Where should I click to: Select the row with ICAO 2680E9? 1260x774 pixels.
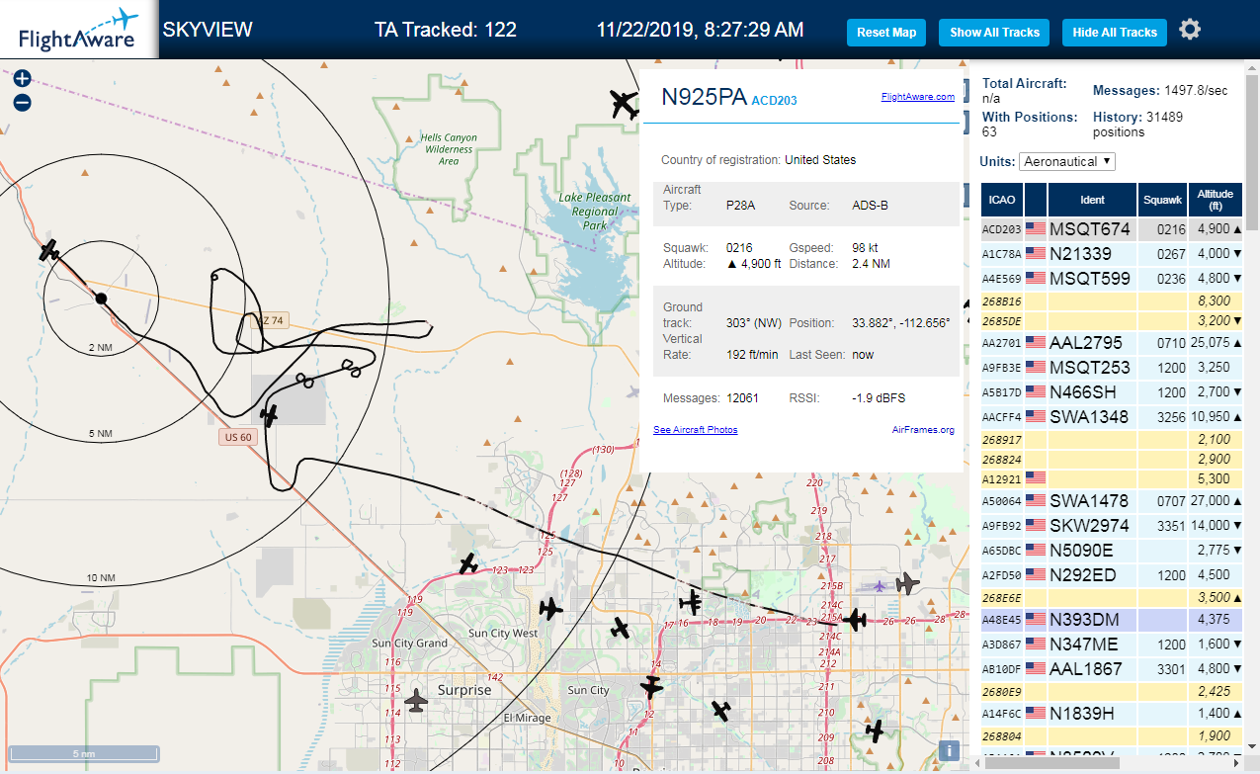click(x=1112, y=692)
